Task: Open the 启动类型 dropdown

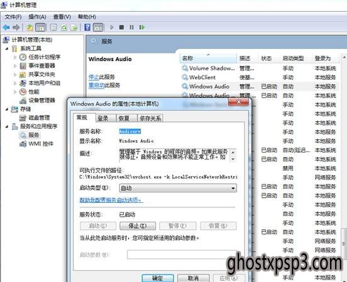Action: [x=178, y=188]
